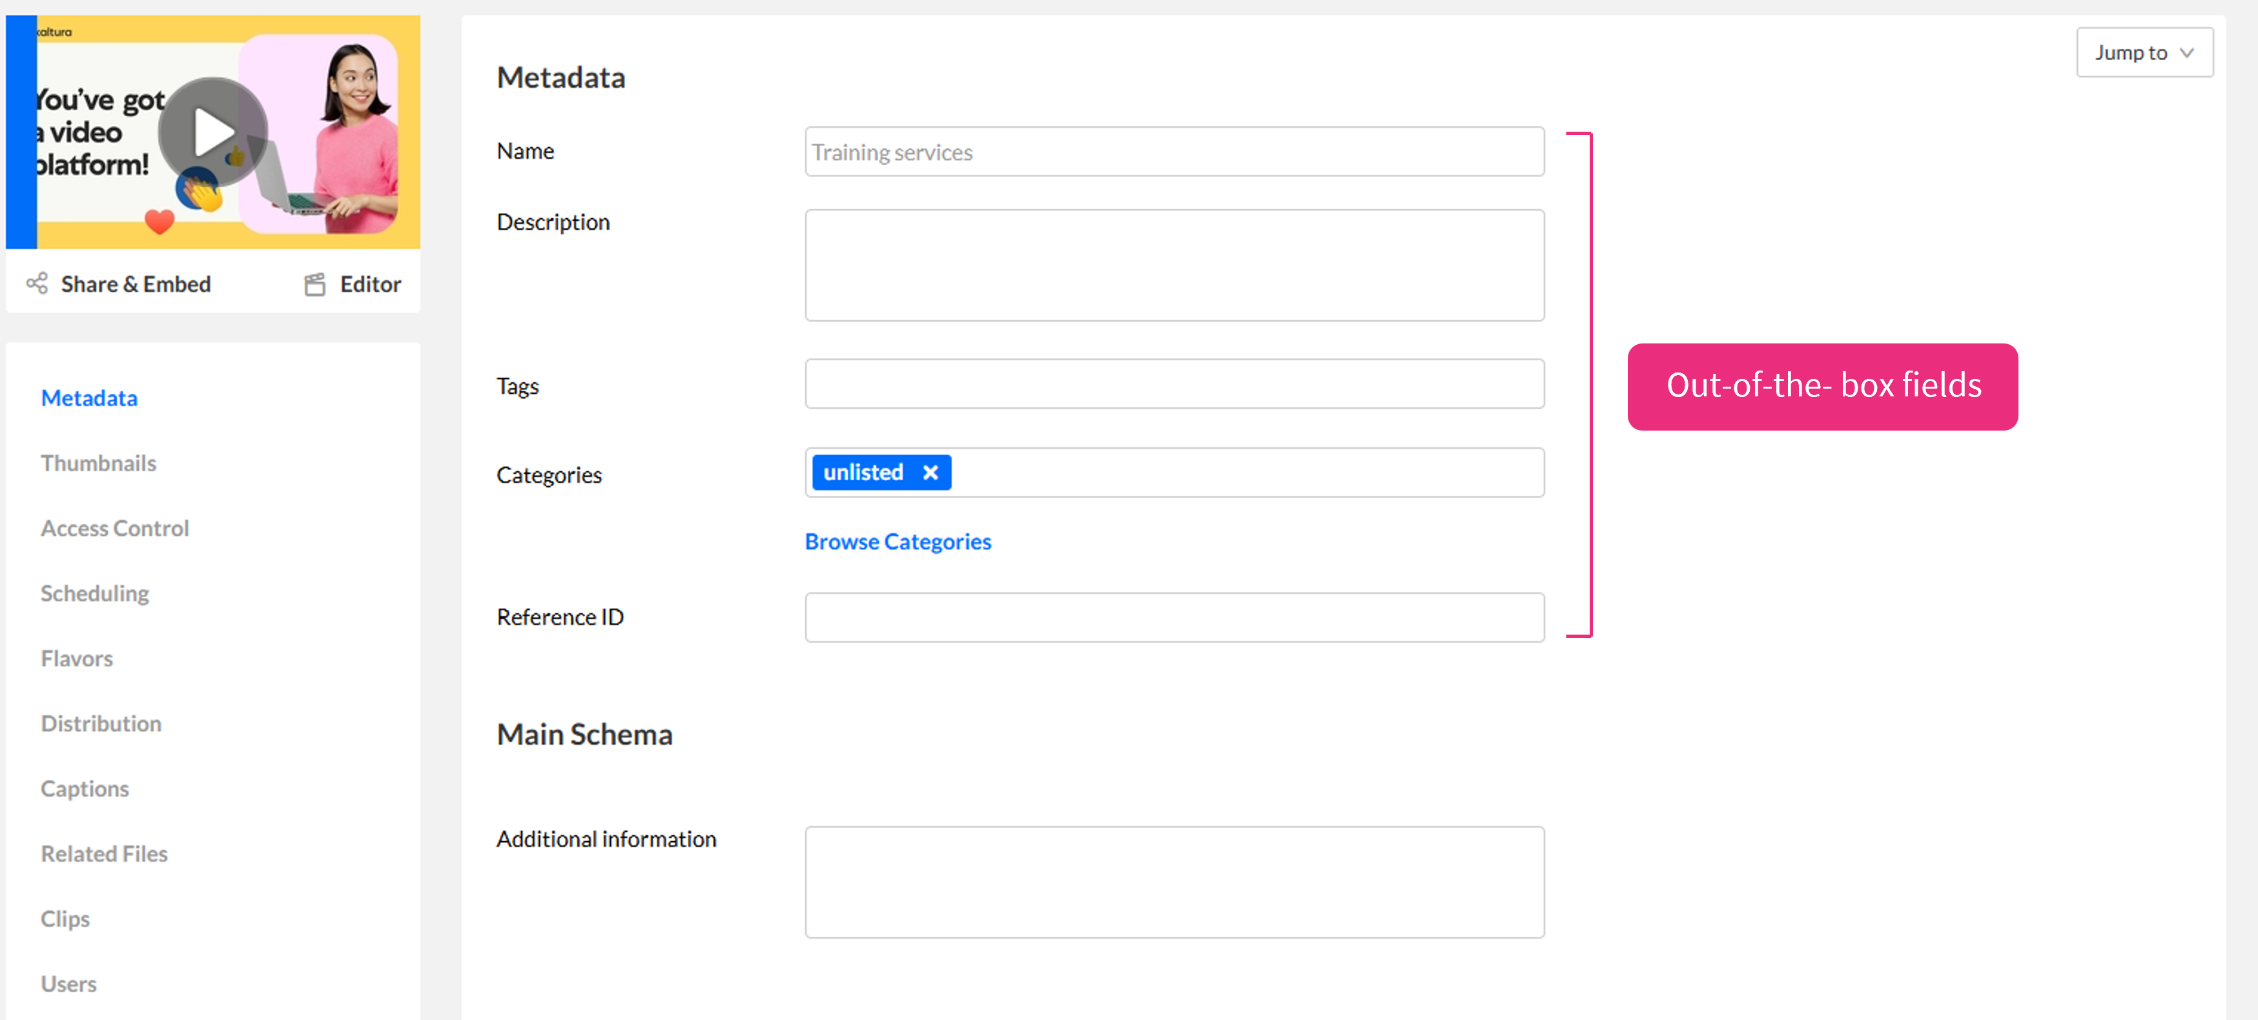Click into the Tags field
The image size is (2258, 1020).
coord(1174,384)
